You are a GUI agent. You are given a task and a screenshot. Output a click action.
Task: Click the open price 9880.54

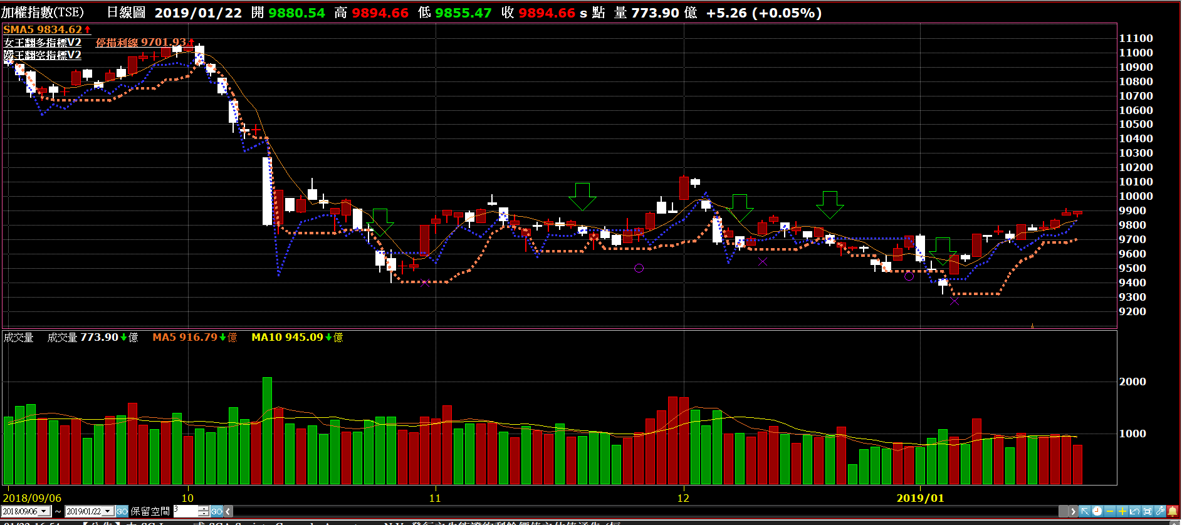[x=297, y=13]
